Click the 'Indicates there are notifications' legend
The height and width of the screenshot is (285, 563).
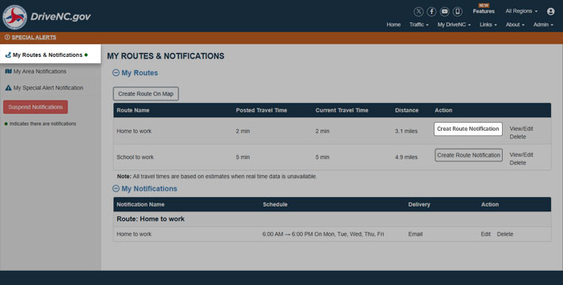point(40,123)
